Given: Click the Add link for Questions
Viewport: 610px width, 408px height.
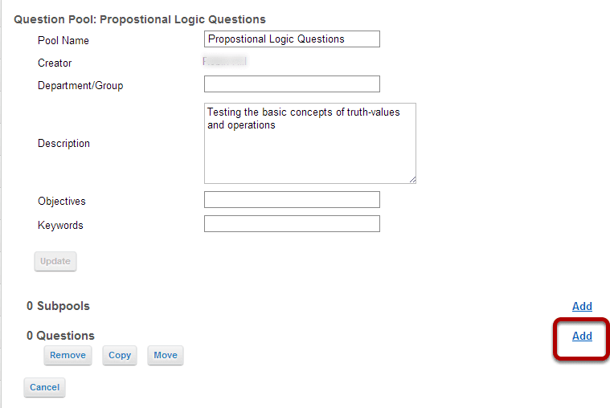Looking at the screenshot, I should (x=582, y=336).
